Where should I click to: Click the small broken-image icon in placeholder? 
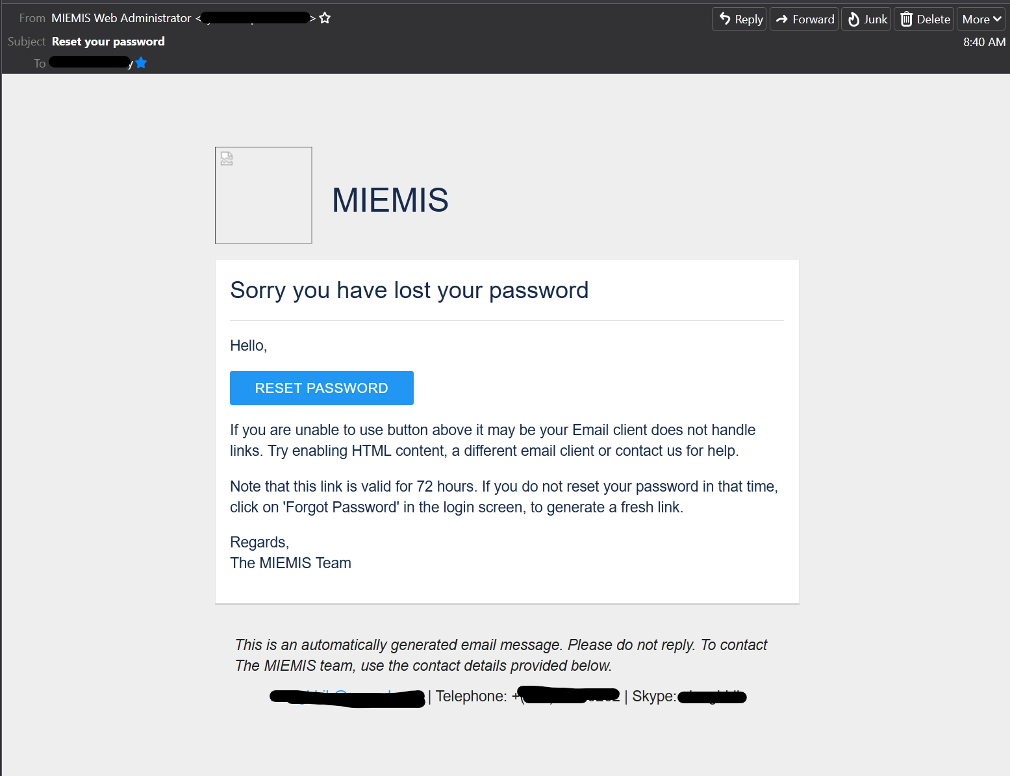point(227,158)
